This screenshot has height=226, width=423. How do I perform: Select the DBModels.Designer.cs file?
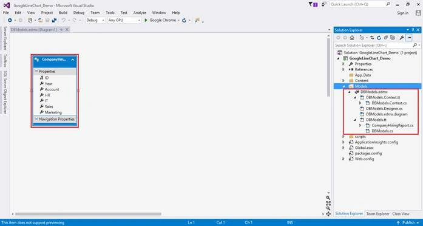(384, 109)
